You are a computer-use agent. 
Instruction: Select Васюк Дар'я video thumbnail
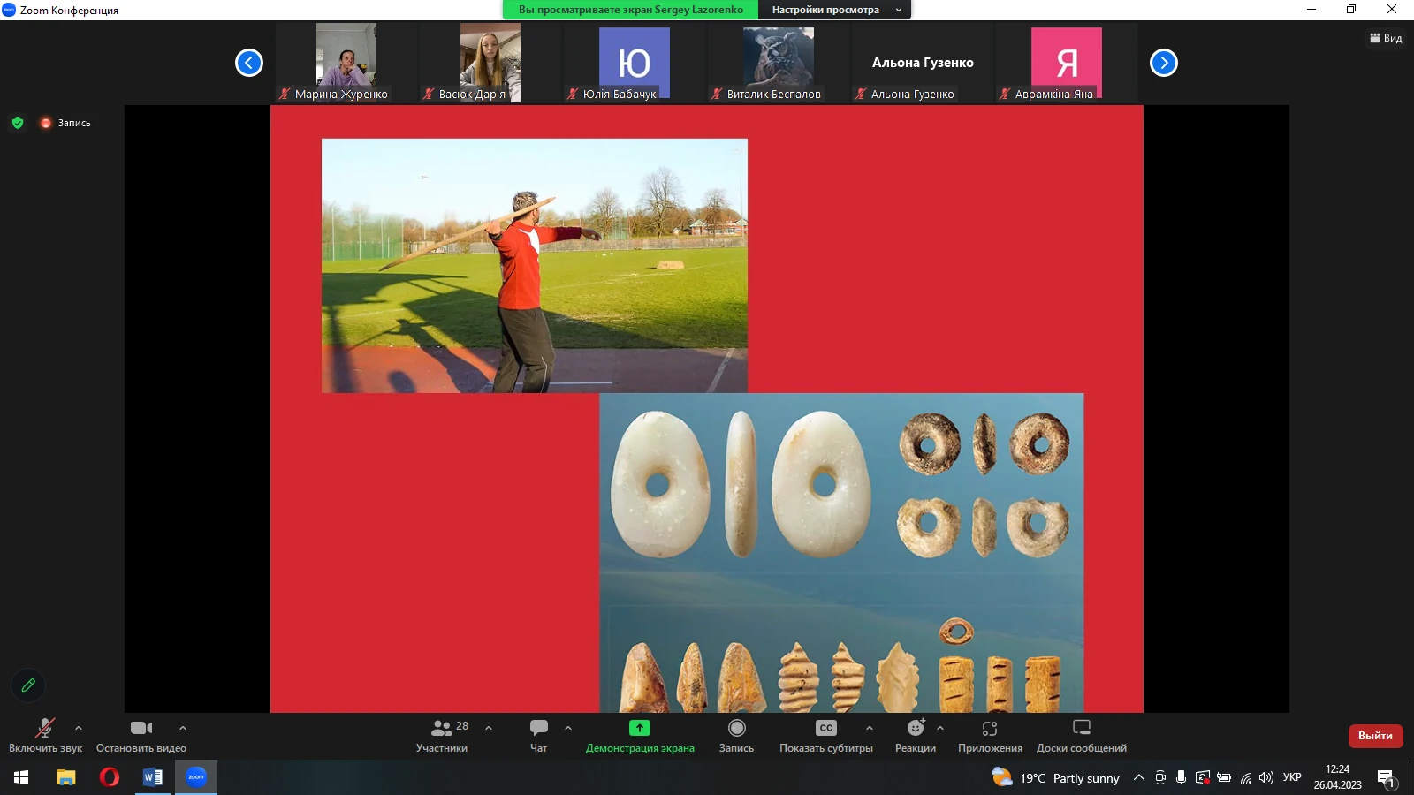pos(490,63)
